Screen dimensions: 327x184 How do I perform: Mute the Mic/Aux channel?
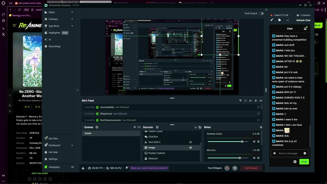(x=254, y=158)
